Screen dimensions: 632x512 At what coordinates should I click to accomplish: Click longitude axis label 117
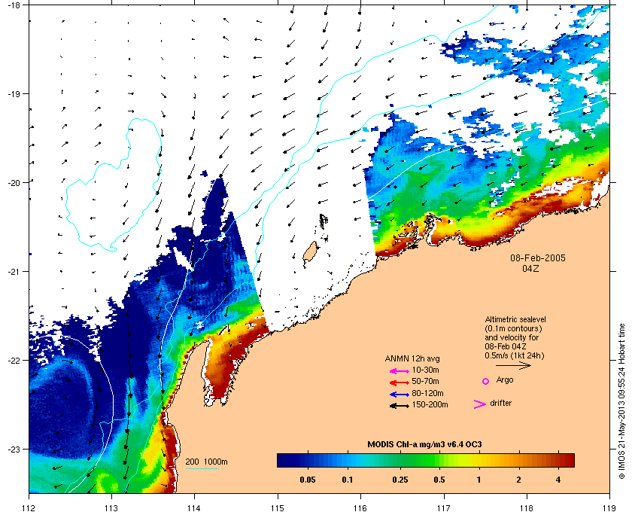coord(444,508)
